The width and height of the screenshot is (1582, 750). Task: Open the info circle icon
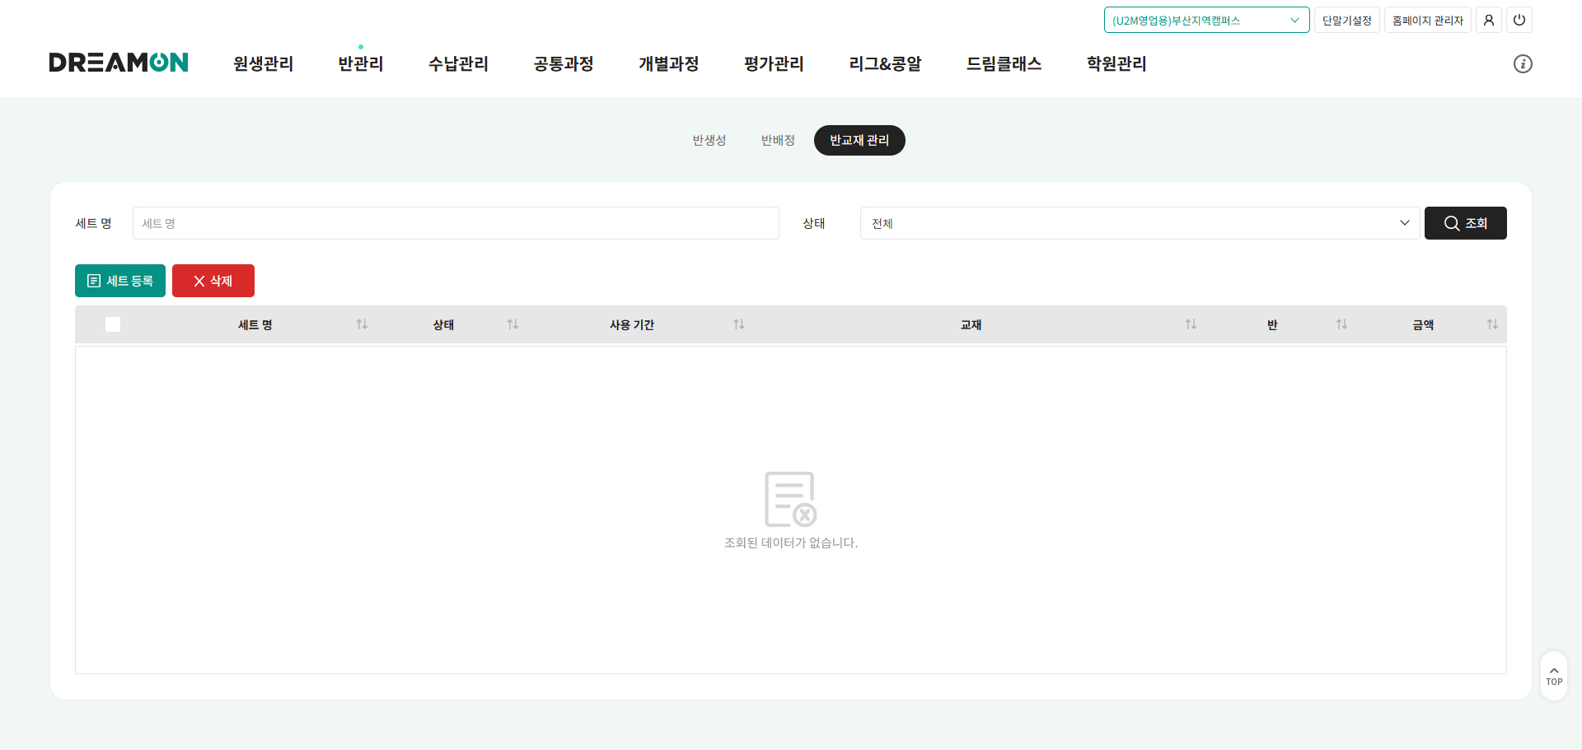pos(1522,63)
